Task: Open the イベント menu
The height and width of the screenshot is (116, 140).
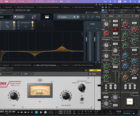Action: click(x=30, y=2)
